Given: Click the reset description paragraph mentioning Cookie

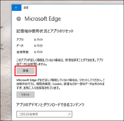Looking at the screenshot, I should tap(60, 84).
